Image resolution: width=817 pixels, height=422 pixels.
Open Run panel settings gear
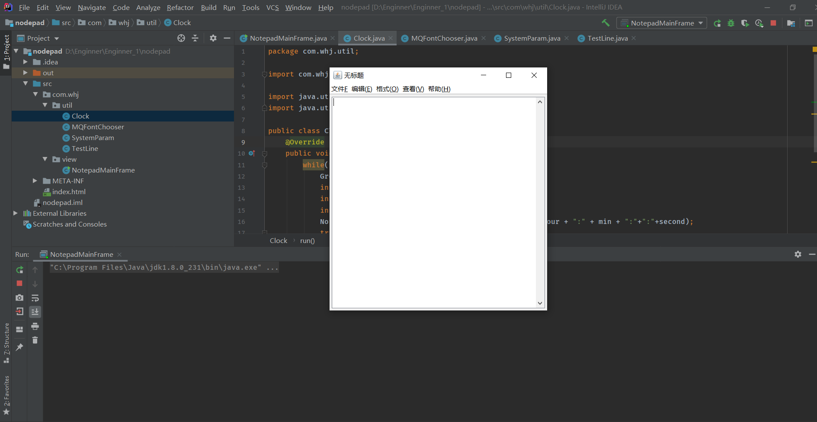click(798, 254)
